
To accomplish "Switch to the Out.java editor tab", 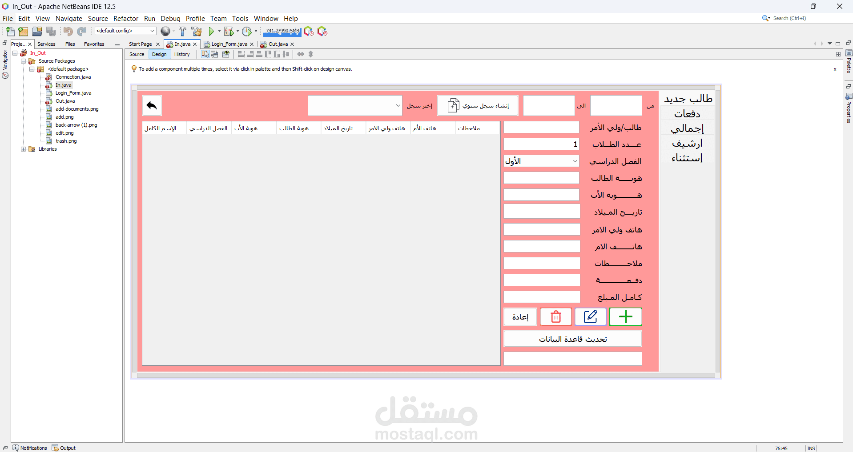I will 278,44.
